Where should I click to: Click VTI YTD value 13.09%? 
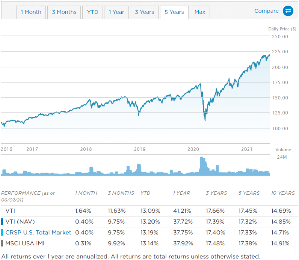click(150, 211)
